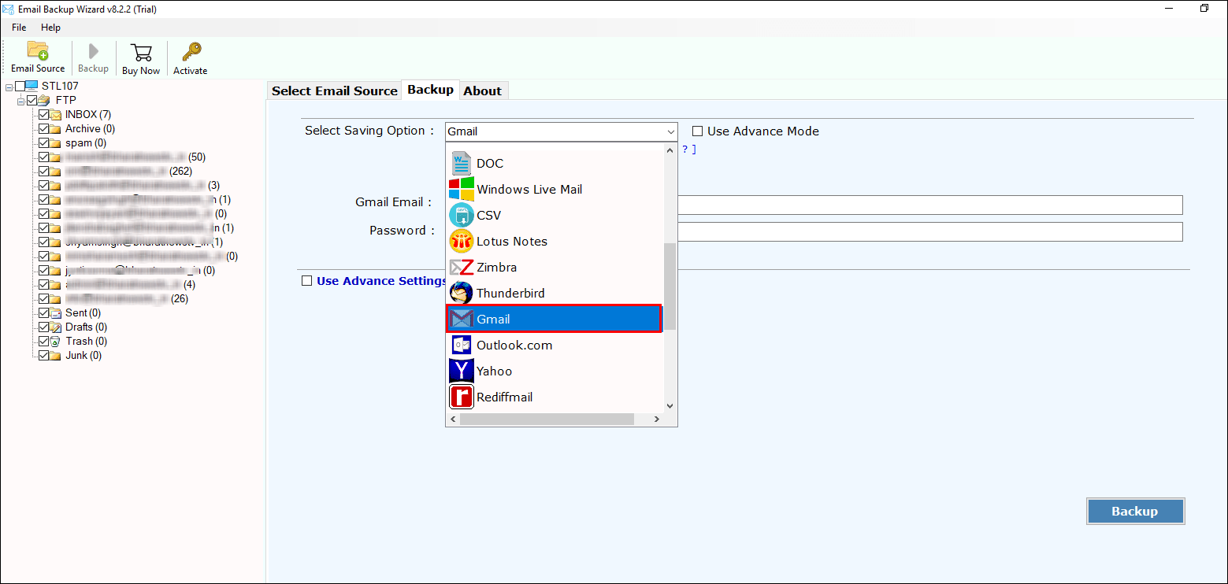Choose Lotus Notes in the saving list

[555, 242]
